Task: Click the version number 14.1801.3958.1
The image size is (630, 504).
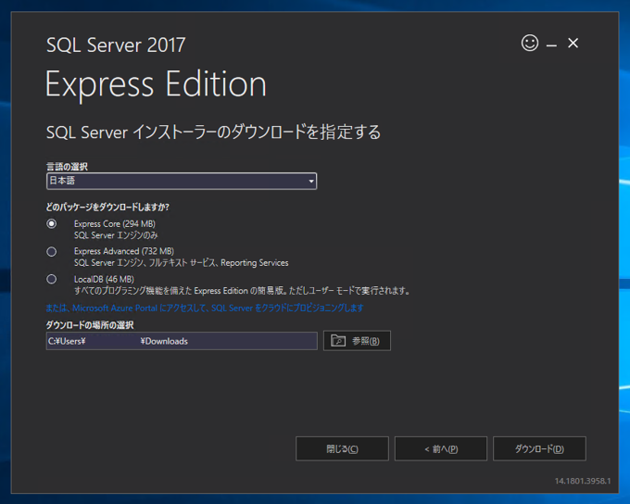Action: coord(583,481)
